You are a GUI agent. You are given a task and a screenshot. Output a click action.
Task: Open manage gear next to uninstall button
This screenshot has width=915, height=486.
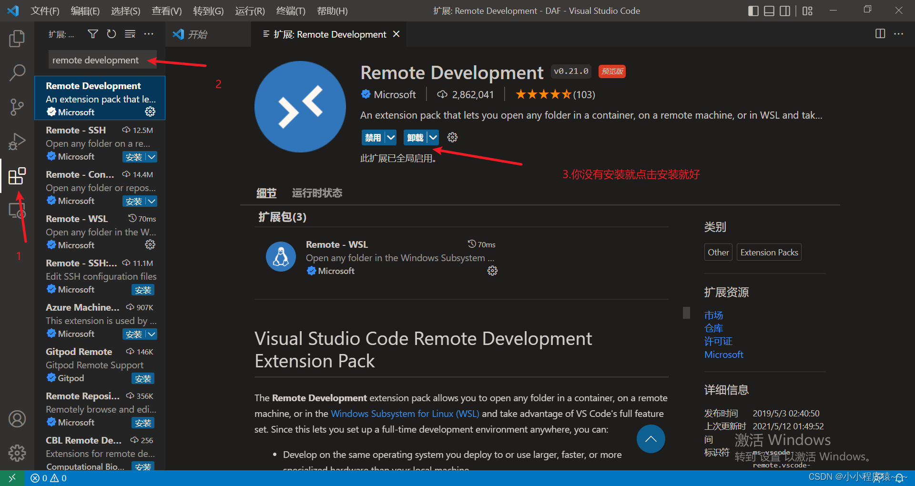452,138
